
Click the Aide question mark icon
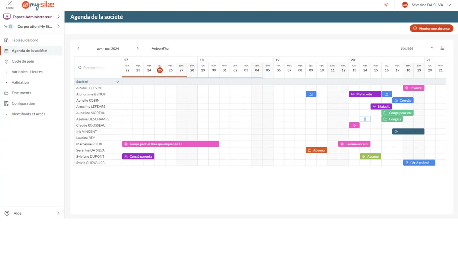click(x=7, y=213)
